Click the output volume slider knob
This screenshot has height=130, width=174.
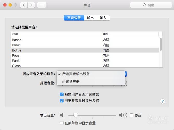point(76,115)
